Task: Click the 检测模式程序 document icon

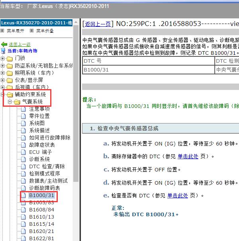Action: pyautogui.click(x=23, y=174)
